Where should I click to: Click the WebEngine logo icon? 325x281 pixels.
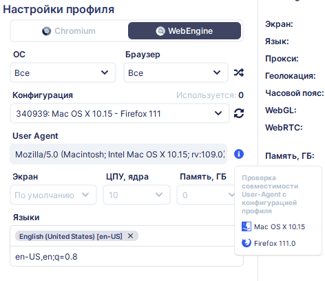pyautogui.click(x=160, y=31)
